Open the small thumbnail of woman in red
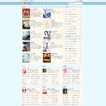This screenshot has width=106, height=106. [x=24, y=71]
